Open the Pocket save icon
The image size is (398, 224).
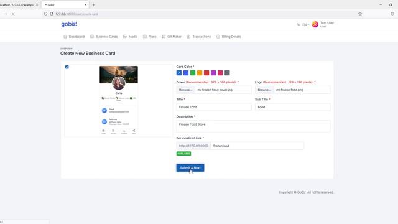point(392,14)
